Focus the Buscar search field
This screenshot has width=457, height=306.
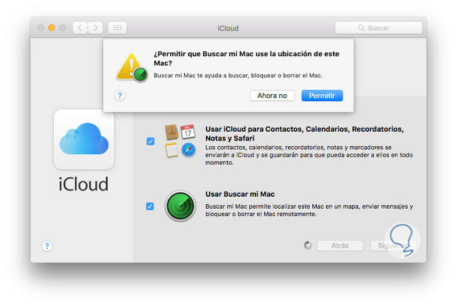[x=379, y=28]
